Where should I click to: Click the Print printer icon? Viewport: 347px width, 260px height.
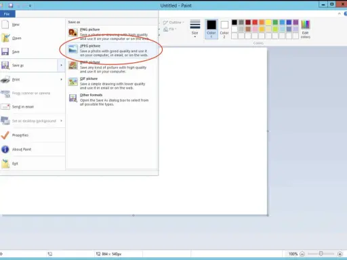point(5,79)
